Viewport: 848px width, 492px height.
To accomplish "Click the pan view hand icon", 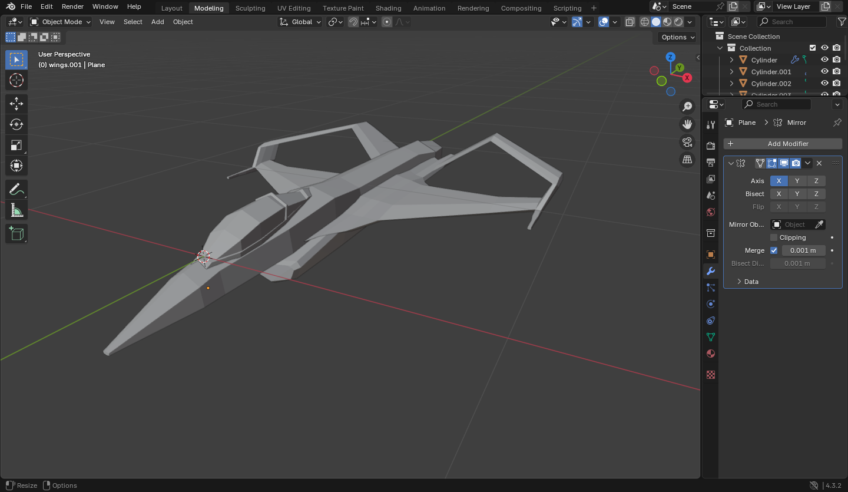I will (687, 124).
